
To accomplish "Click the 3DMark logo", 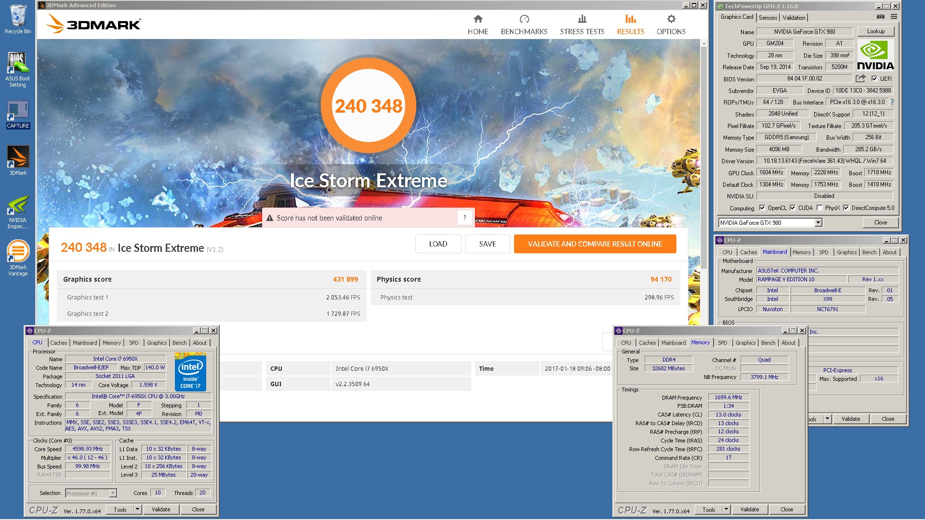I will pyautogui.click(x=93, y=24).
